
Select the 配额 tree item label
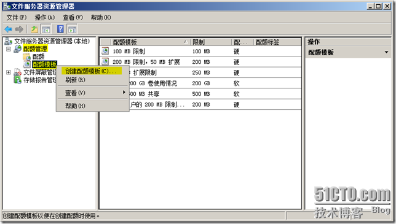[x=38, y=56]
